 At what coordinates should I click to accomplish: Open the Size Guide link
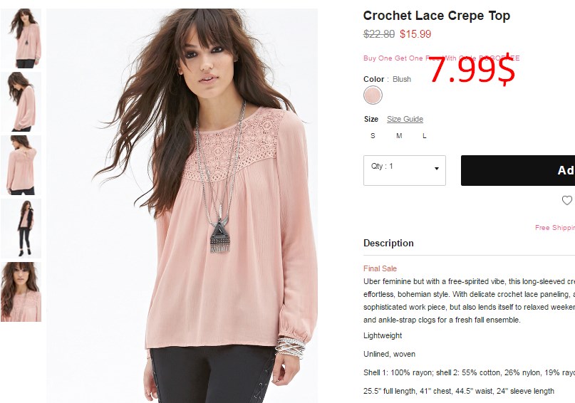[x=405, y=119]
